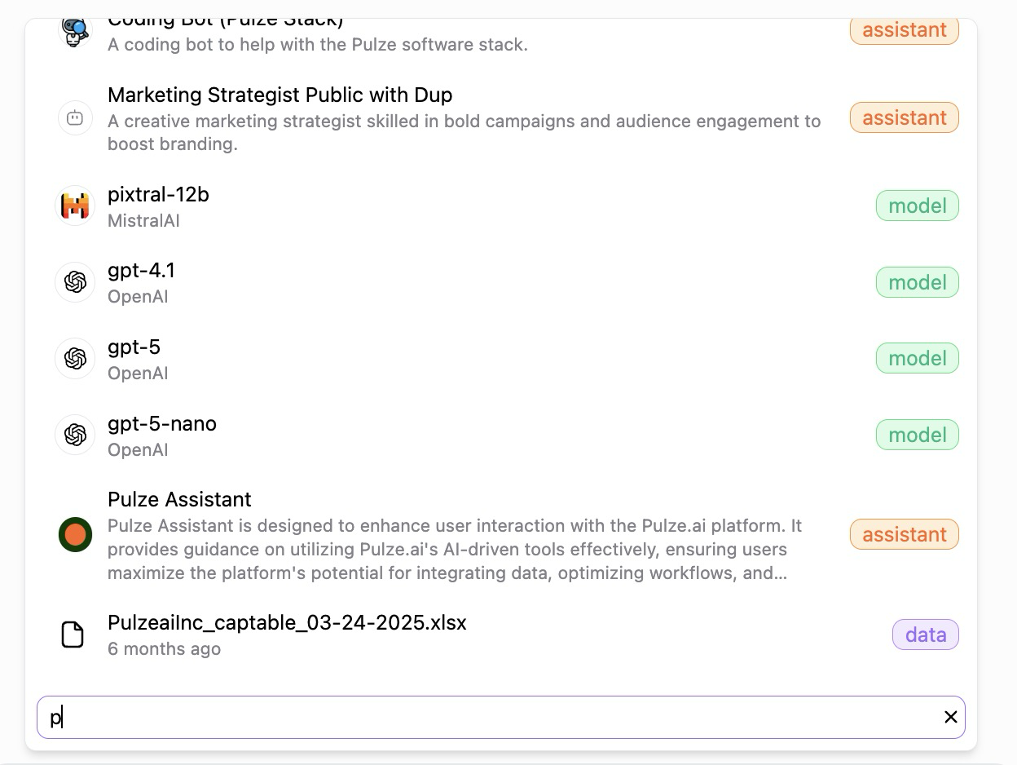Click the Coding Bot robot avatar icon

coord(75,31)
